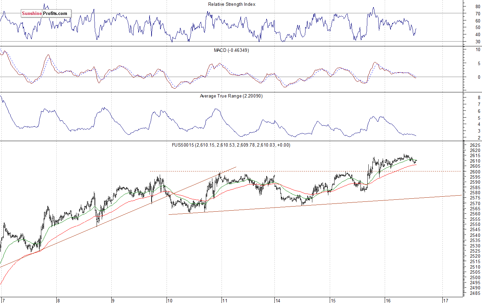This screenshot has width=482, height=303.
Task: Select date label 8 on time axis
Action: click(x=59, y=300)
